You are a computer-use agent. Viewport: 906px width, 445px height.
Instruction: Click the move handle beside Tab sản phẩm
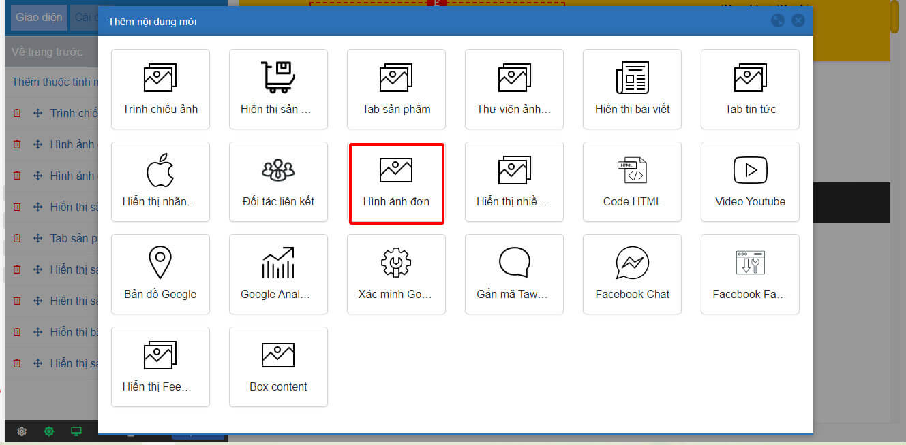coord(37,238)
